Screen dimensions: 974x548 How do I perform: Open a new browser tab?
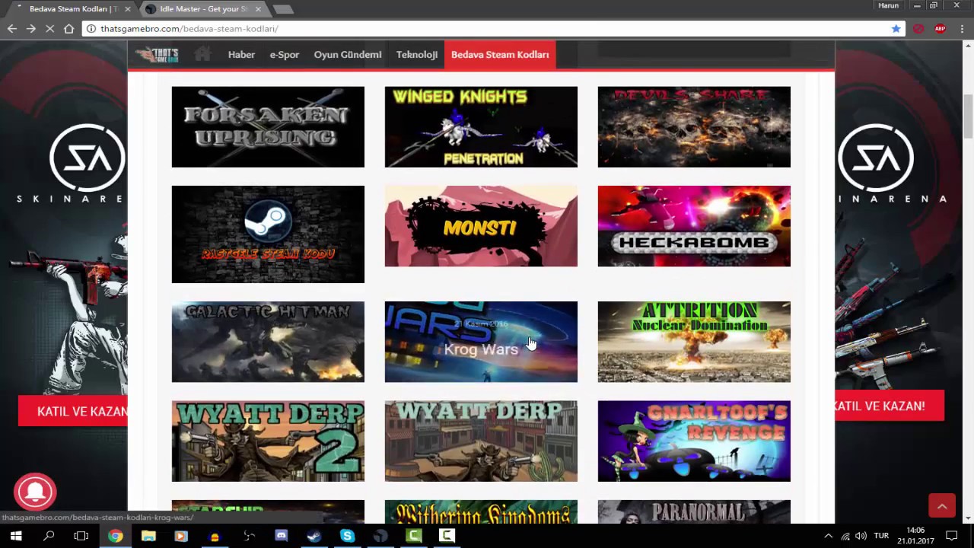click(282, 9)
